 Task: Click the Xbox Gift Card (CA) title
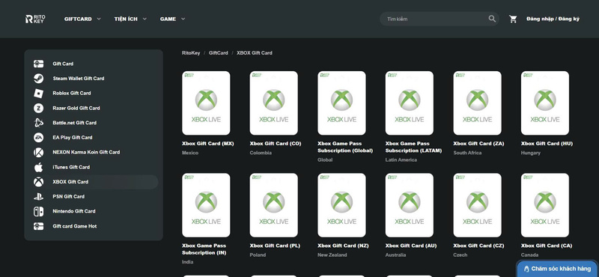pyautogui.click(x=547, y=246)
